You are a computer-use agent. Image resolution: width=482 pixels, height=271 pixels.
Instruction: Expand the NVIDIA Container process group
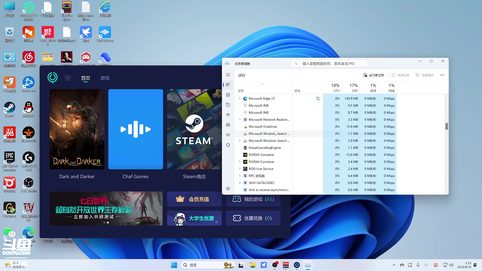(x=240, y=162)
